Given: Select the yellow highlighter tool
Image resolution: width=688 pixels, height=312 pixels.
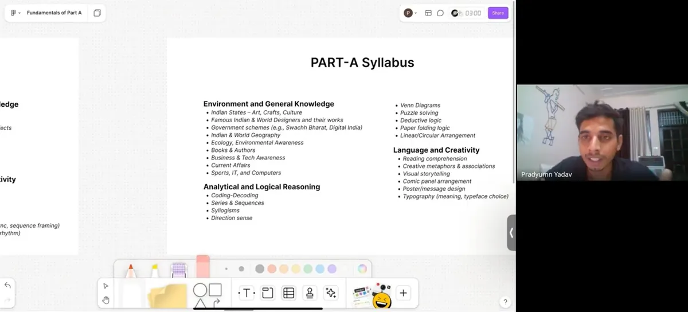Looking at the screenshot, I should click(155, 270).
